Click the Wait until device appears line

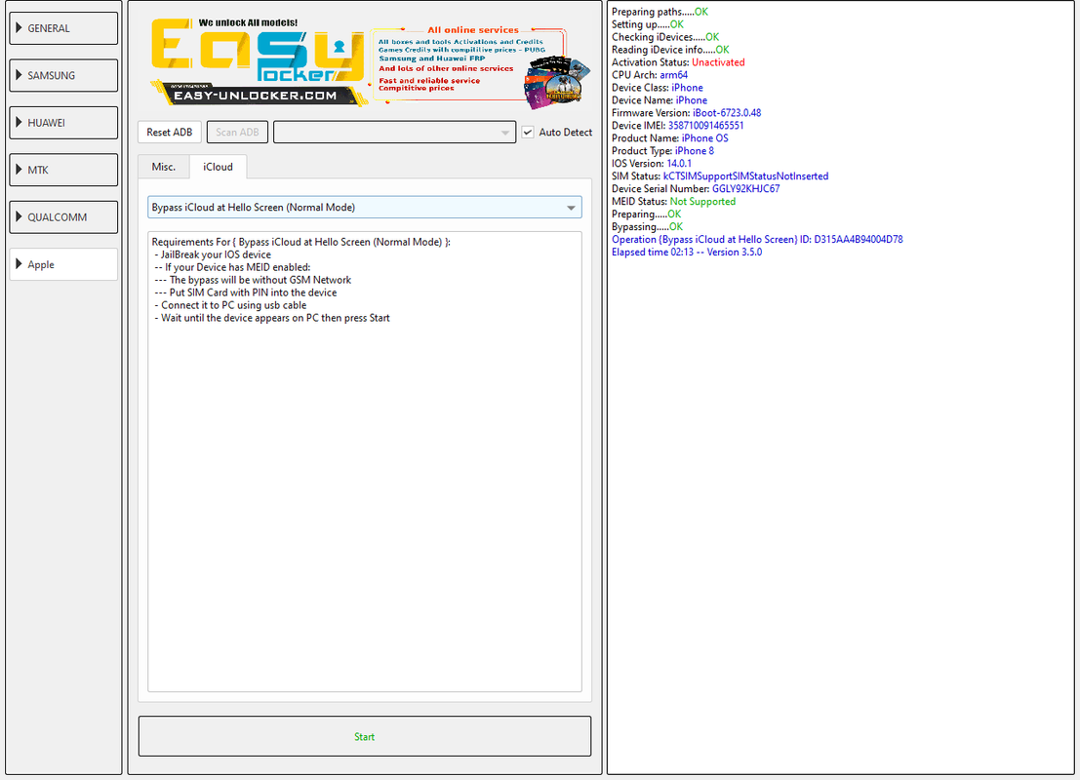[272, 318]
